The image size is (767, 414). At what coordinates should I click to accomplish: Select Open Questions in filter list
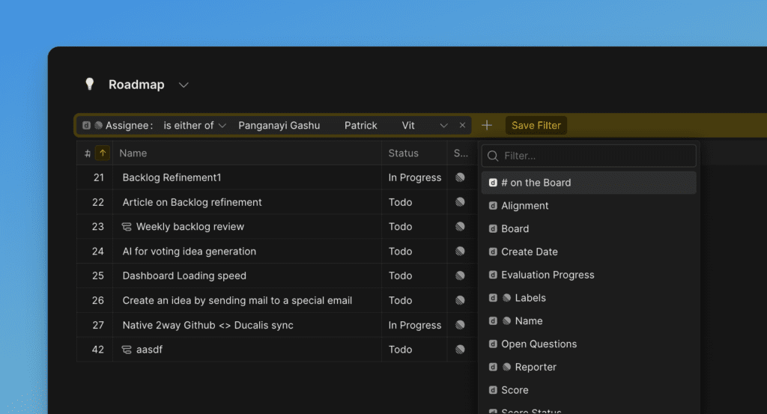pyautogui.click(x=539, y=344)
